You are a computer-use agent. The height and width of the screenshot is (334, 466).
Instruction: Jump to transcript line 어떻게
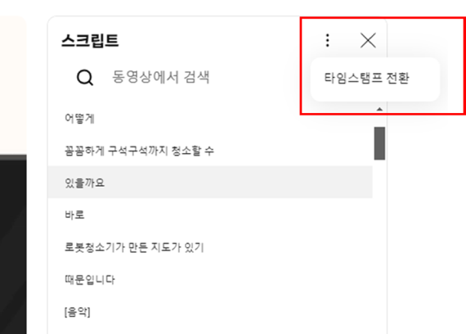click(x=79, y=119)
